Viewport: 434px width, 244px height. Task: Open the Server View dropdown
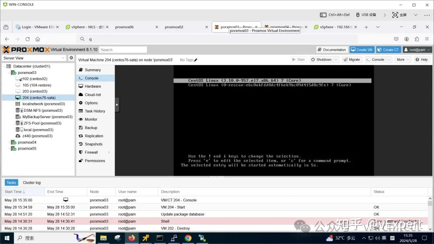pyautogui.click(x=63, y=58)
